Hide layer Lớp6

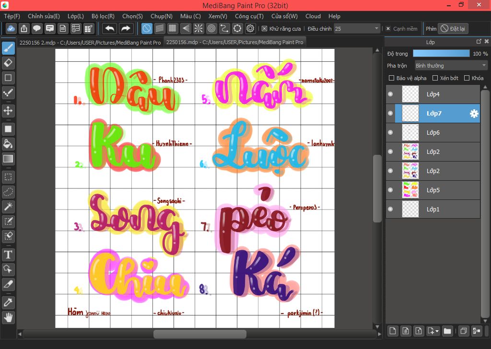[390, 132]
